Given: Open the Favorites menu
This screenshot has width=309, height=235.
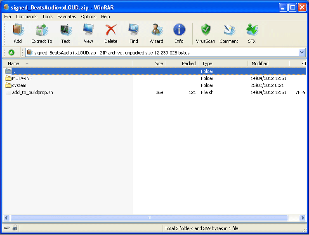Looking at the screenshot, I should coord(66,16).
